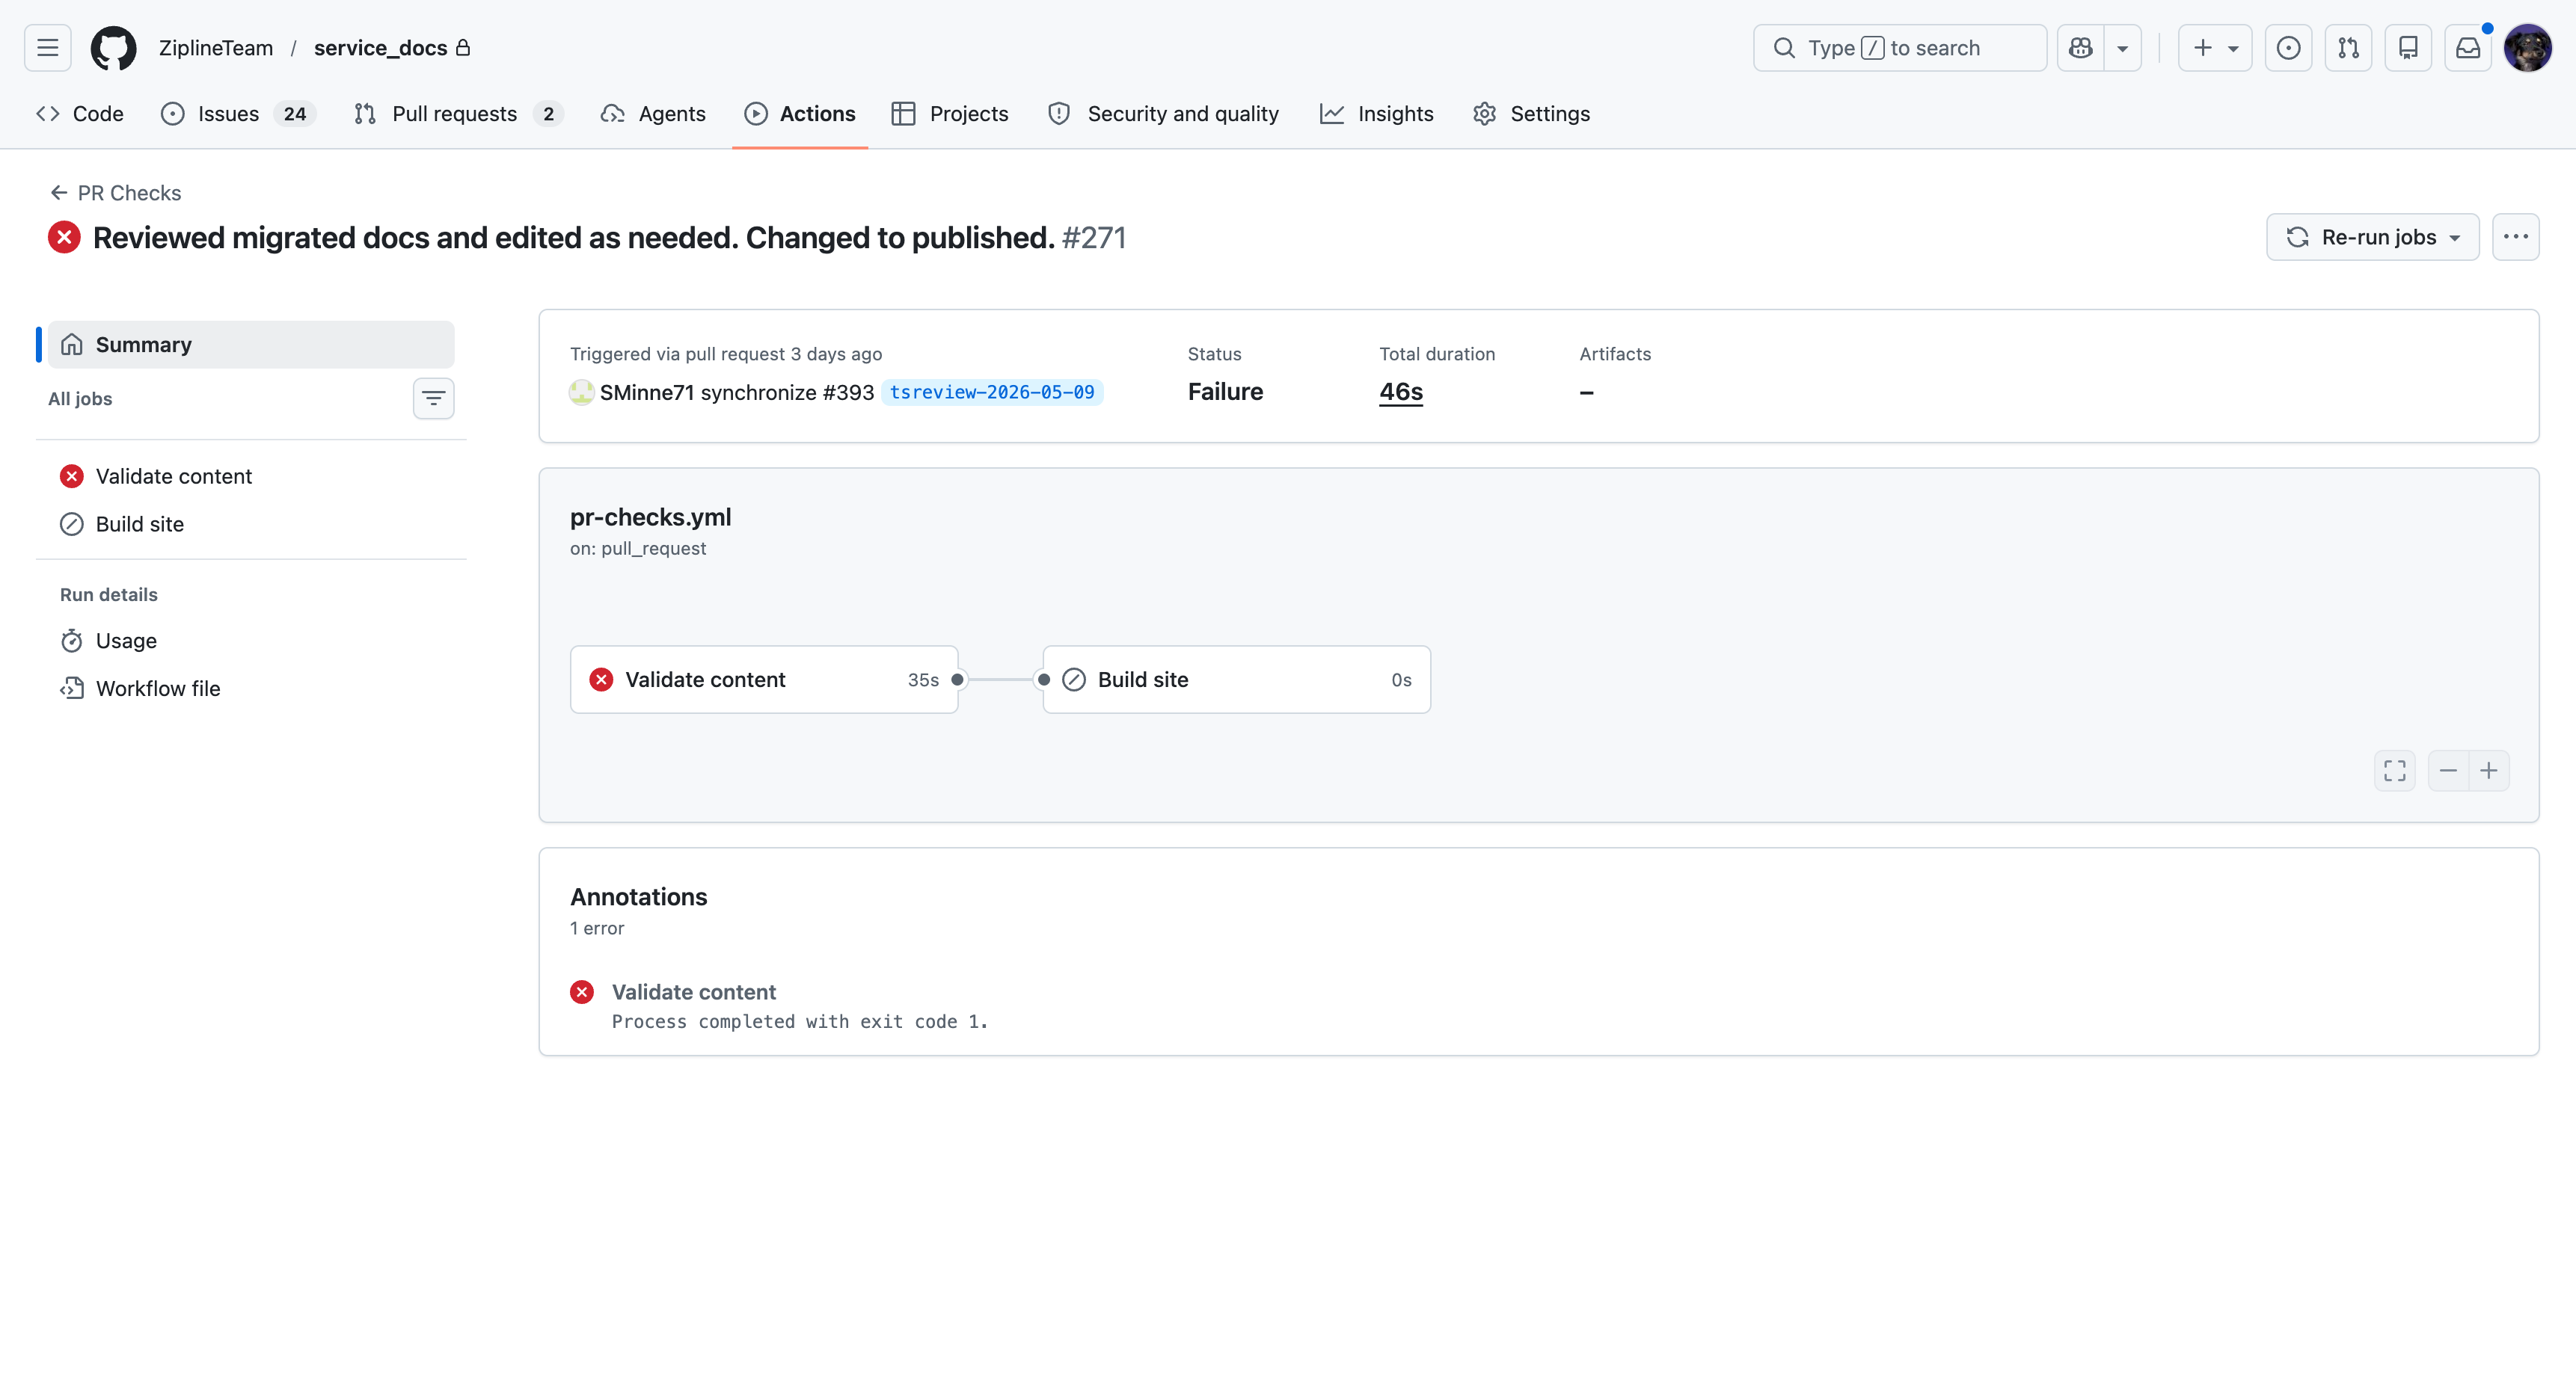Zoom out the workflow graph
Screen dimensions: 2576x1395
2448,771
